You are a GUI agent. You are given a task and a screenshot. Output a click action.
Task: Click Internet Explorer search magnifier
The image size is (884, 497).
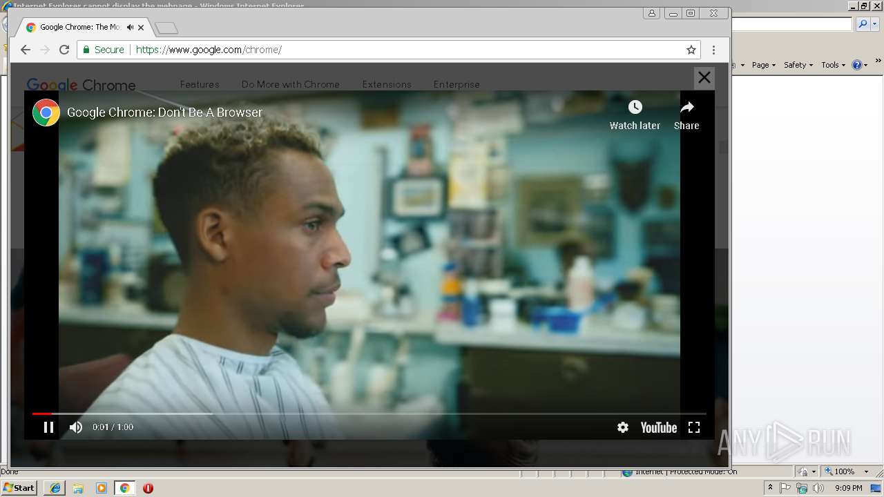tap(863, 24)
